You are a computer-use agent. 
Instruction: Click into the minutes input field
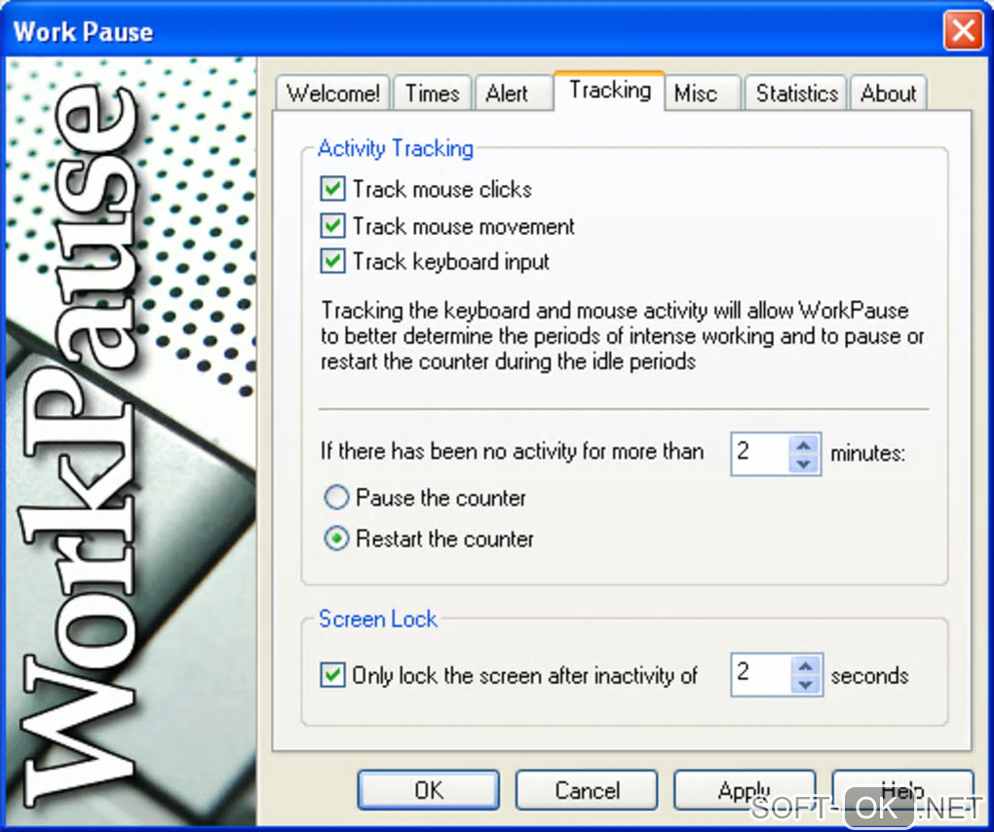pos(761,454)
